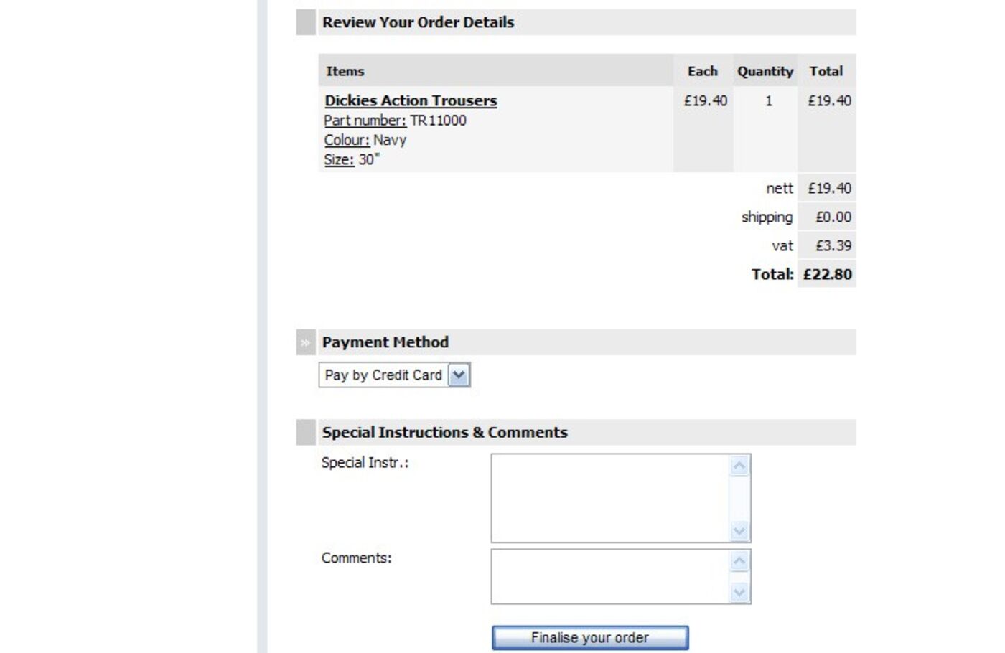Screen dimensions: 1005x653
Task: Expand the Pay by Credit Card dropdown
Action: pyautogui.click(x=459, y=375)
